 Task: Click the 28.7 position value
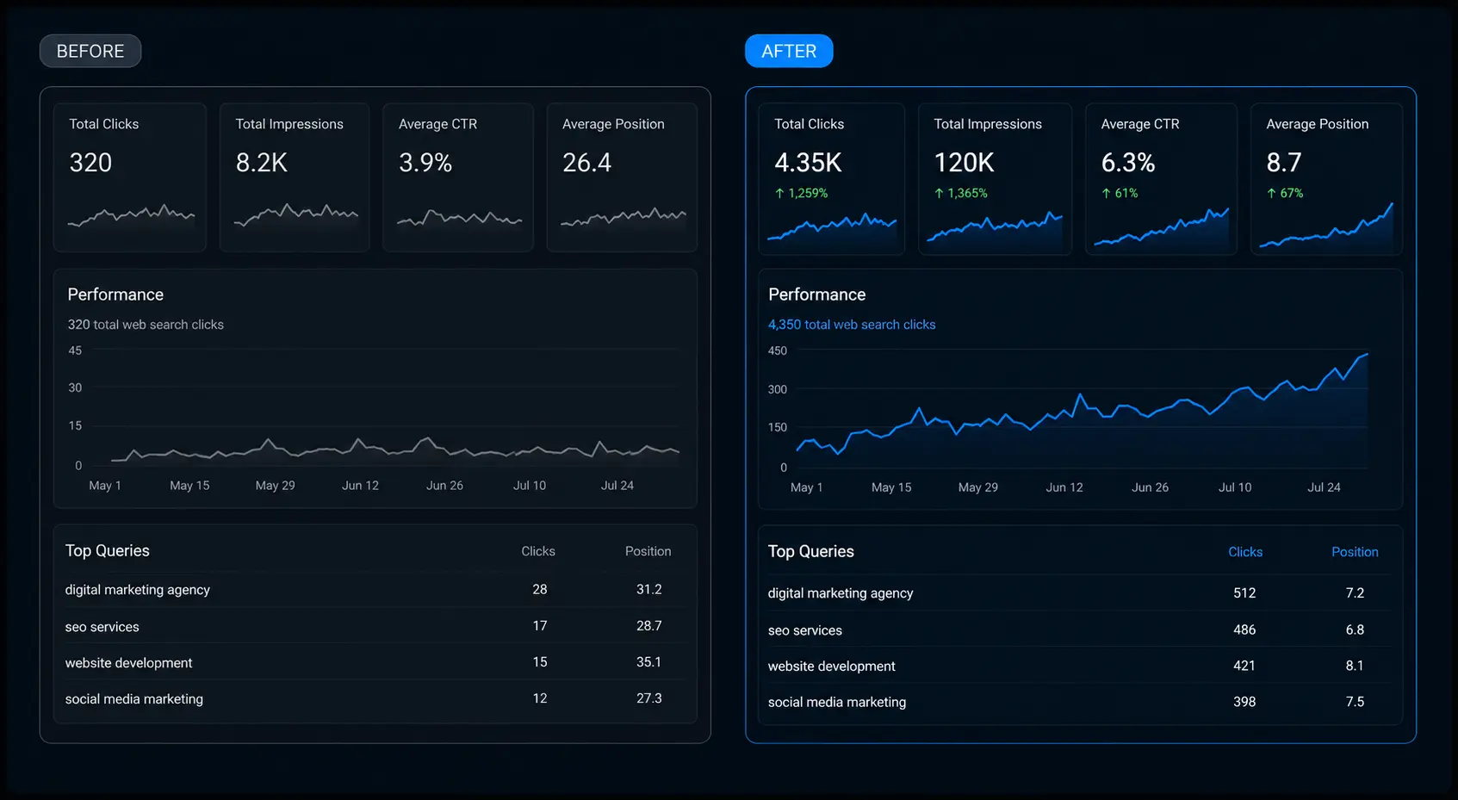tap(649, 626)
